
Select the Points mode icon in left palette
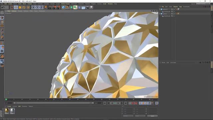tap(2, 30)
